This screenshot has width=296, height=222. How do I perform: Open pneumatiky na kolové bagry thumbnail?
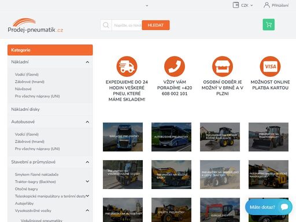171,175
